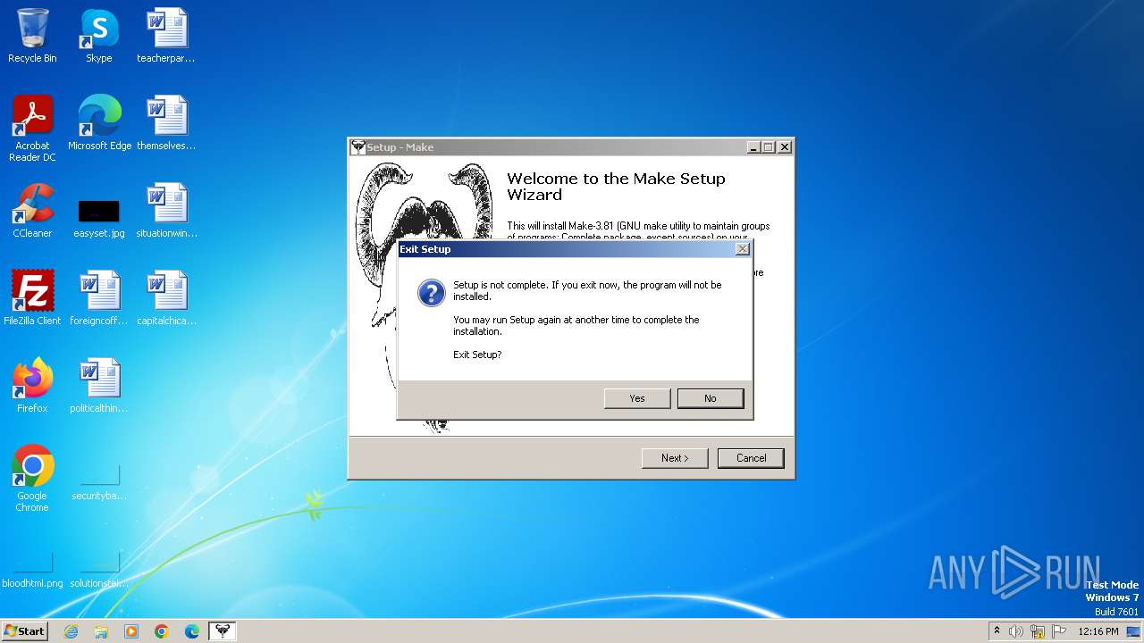Image resolution: width=1144 pixels, height=643 pixels.
Task: Close the Exit Setup dialog
Action: tap(742, 249)
